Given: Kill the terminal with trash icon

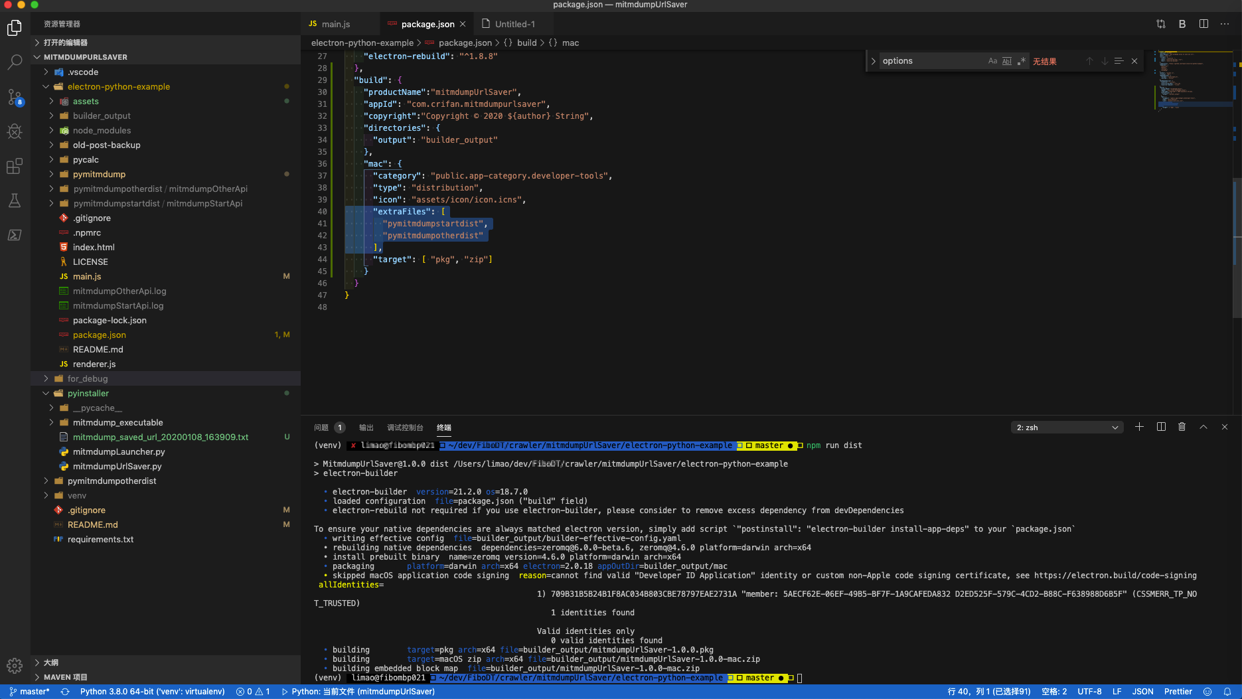Looking at the screenshot, I should point(1182,427).
